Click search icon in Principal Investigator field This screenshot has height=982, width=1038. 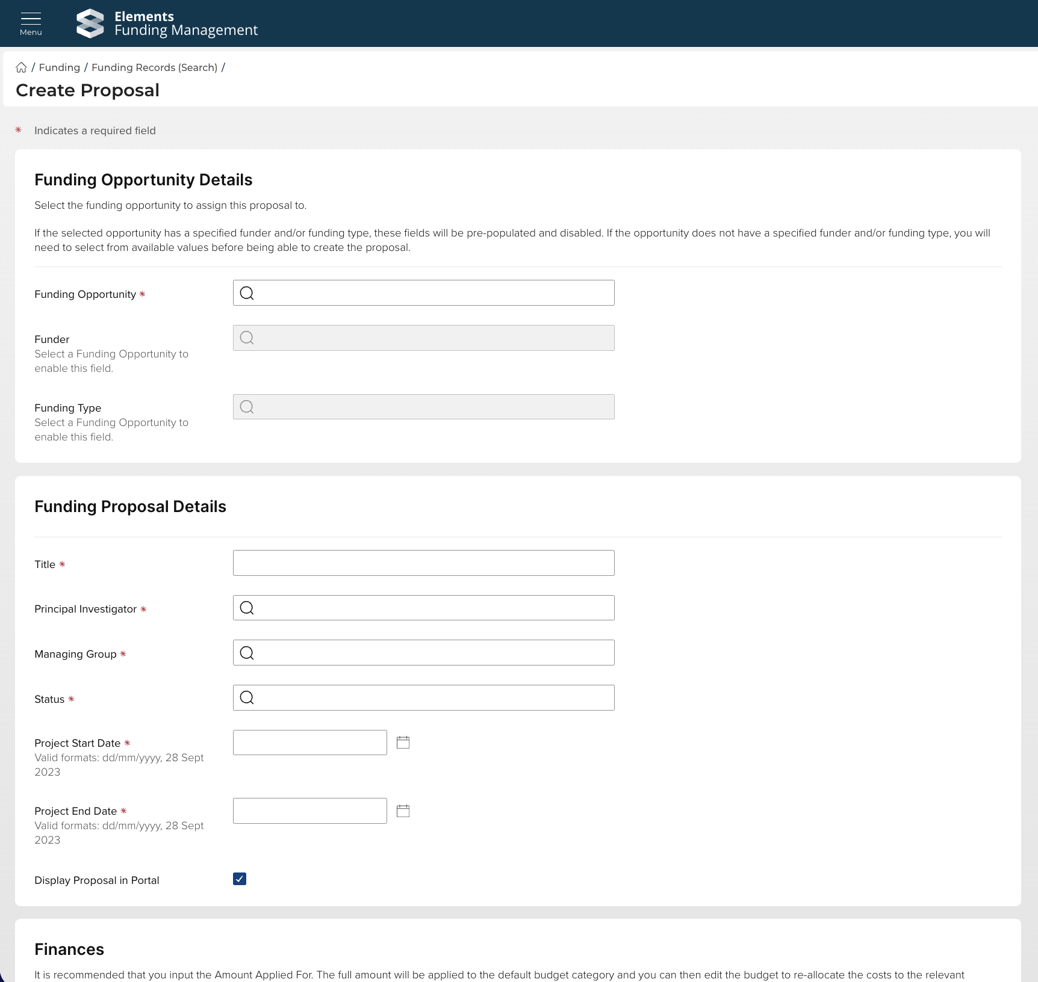coord(247,608)
